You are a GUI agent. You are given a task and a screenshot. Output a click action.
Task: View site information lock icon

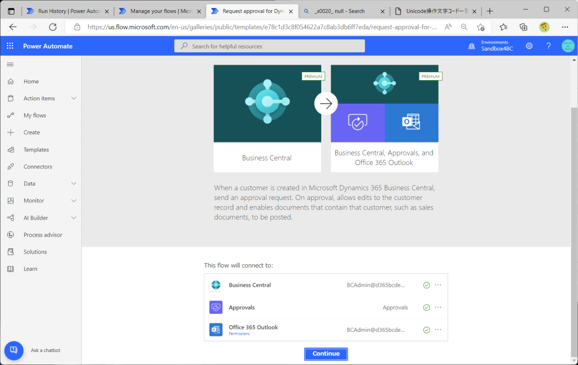(x=77, y=27)
